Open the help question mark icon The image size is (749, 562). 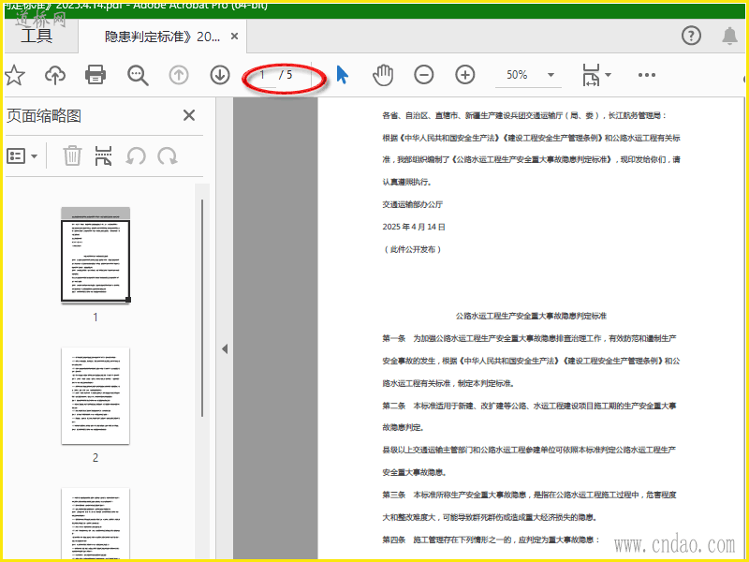(x=691, y=36)
